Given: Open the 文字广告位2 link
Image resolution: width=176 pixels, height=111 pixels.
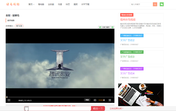Looking at the screenshot, I should tap(127, 40).
